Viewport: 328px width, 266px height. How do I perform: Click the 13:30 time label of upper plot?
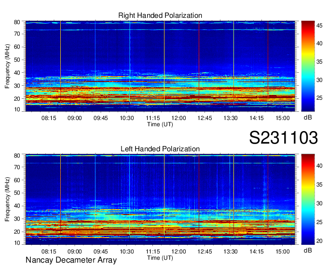pyautogui.click(x=231, y=118)
